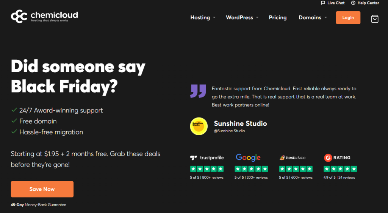Click the G2 4.9 star rating
Viewport: 388px width, 213px height.
tap(340, 169)
